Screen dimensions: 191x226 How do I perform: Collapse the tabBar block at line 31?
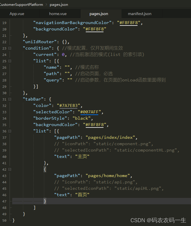point(10,99)
